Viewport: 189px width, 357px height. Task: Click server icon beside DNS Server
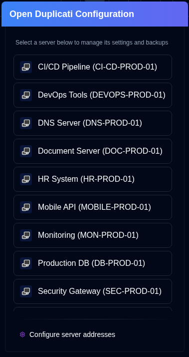(x=26, y=123)
